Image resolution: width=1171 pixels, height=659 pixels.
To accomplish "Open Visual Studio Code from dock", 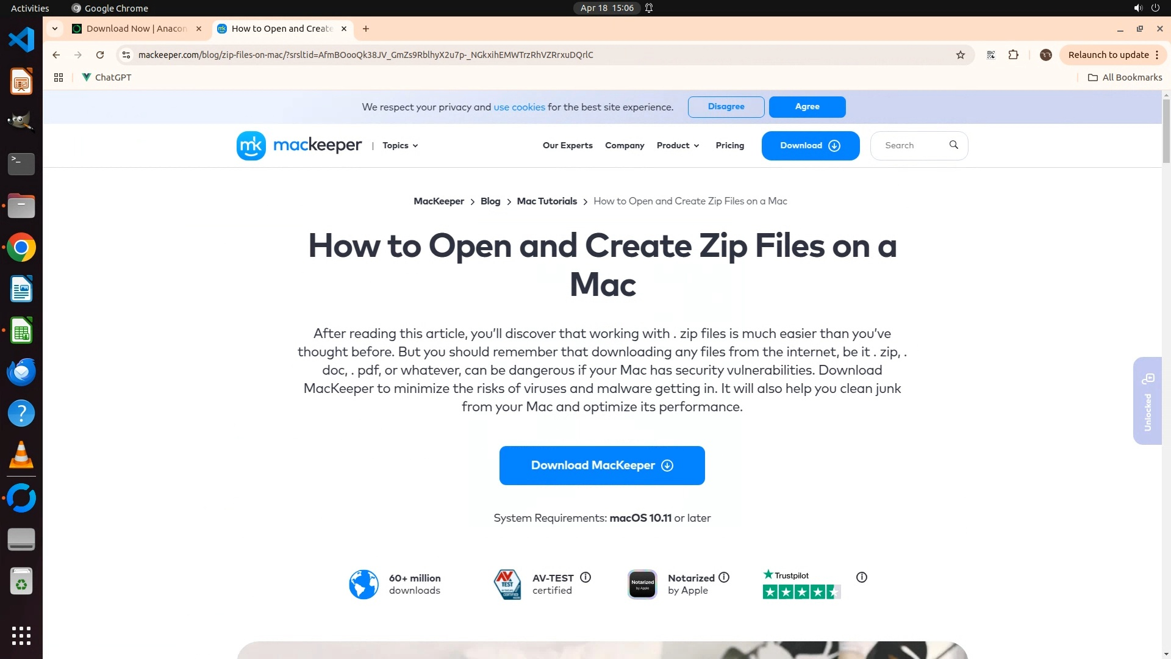I will 21,40.
